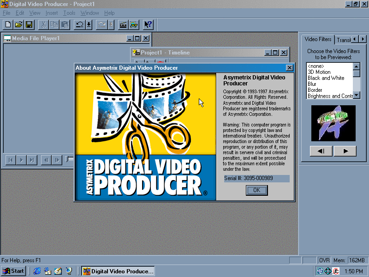
Task: Switch to the Transitions tab
Action: [343, 40]
